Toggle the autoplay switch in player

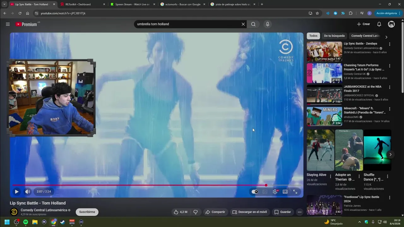click(255, 192)
